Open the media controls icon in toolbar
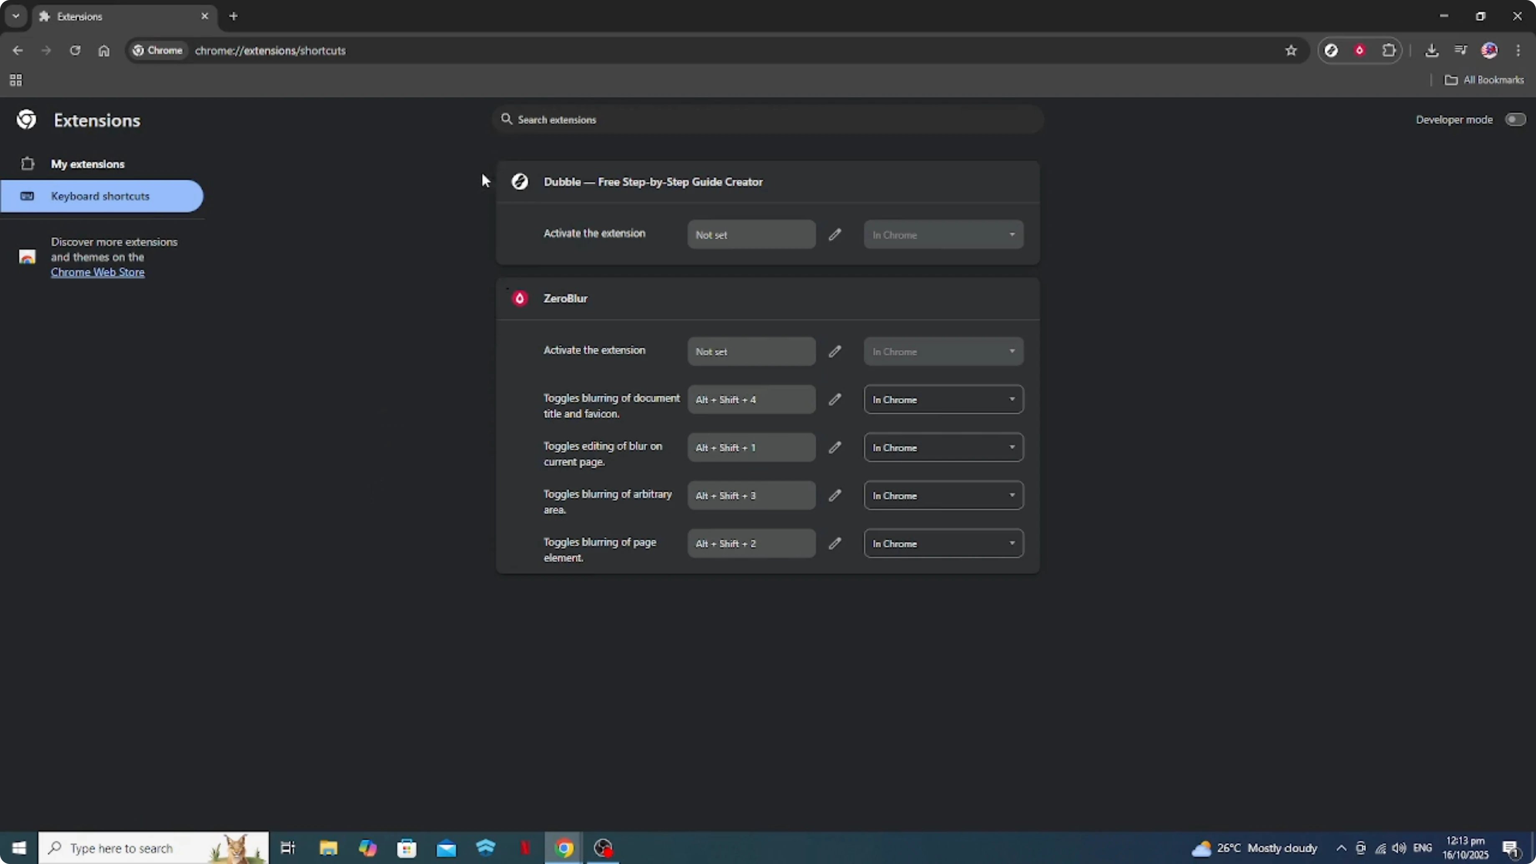This screenshot has height=864, width=1536. 1460,50
